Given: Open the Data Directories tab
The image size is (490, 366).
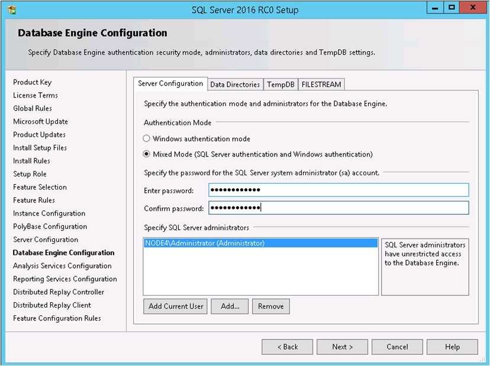Looking at the screenshot, I should pos(235,84).
